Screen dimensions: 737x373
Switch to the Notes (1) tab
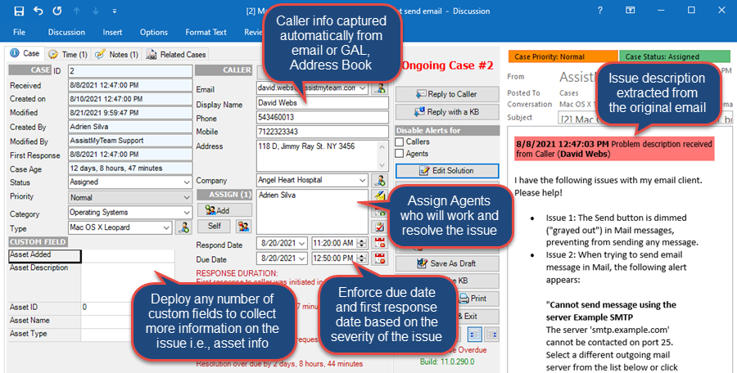[x=116, y=54]
